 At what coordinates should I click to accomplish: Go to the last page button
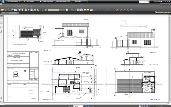pyautogui.click(x=88, y=106)
